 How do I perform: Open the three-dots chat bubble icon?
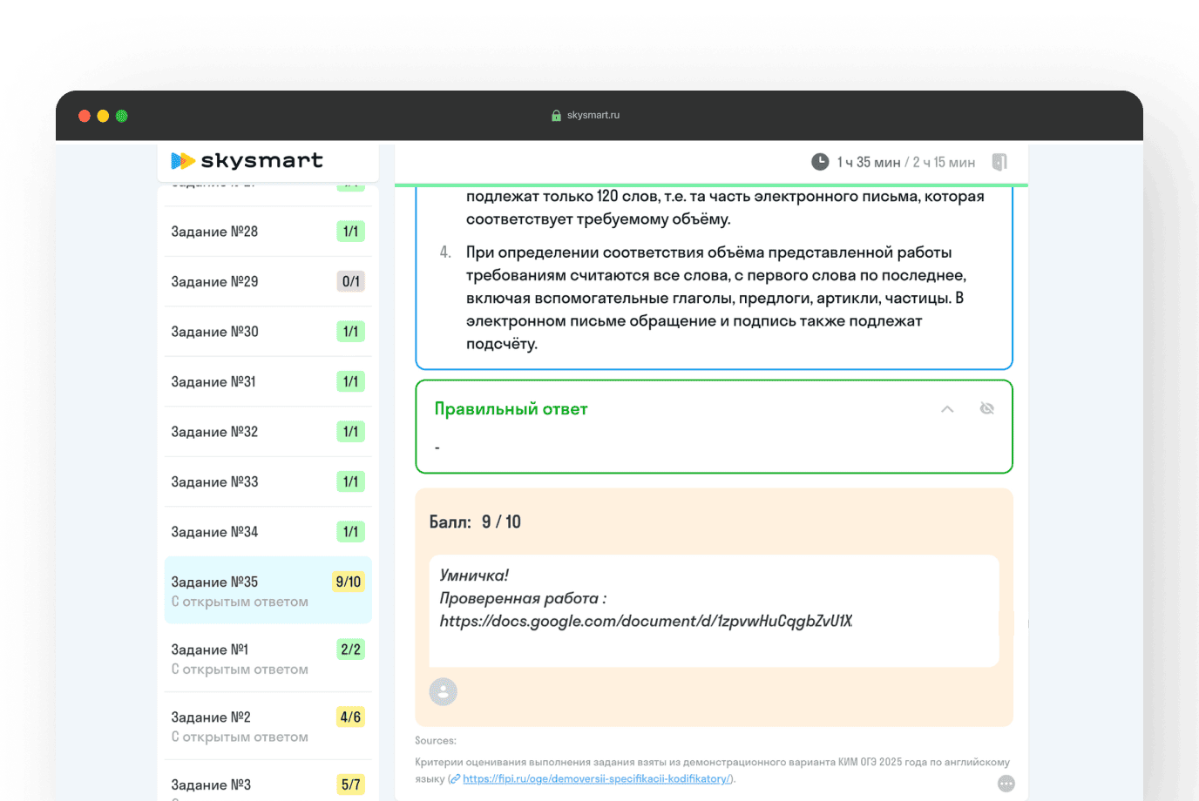tap(1006, 784)
